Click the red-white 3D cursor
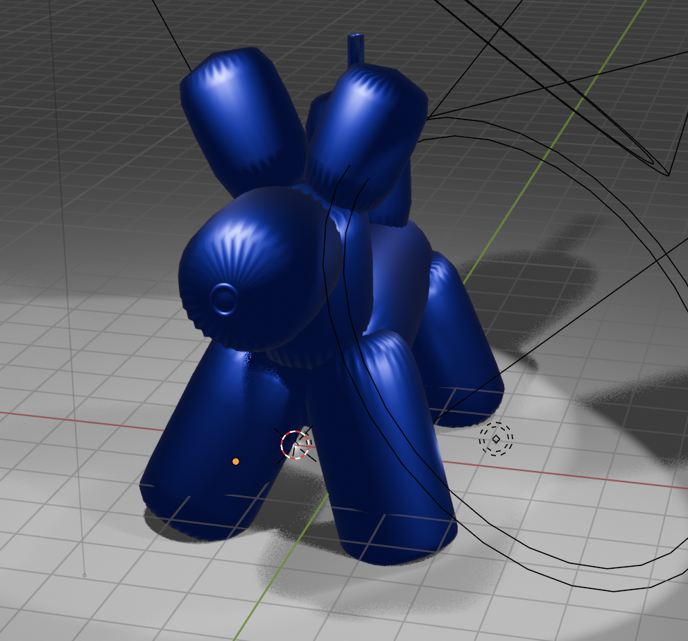This screenshot has height=641, width=688. point(295,445)
